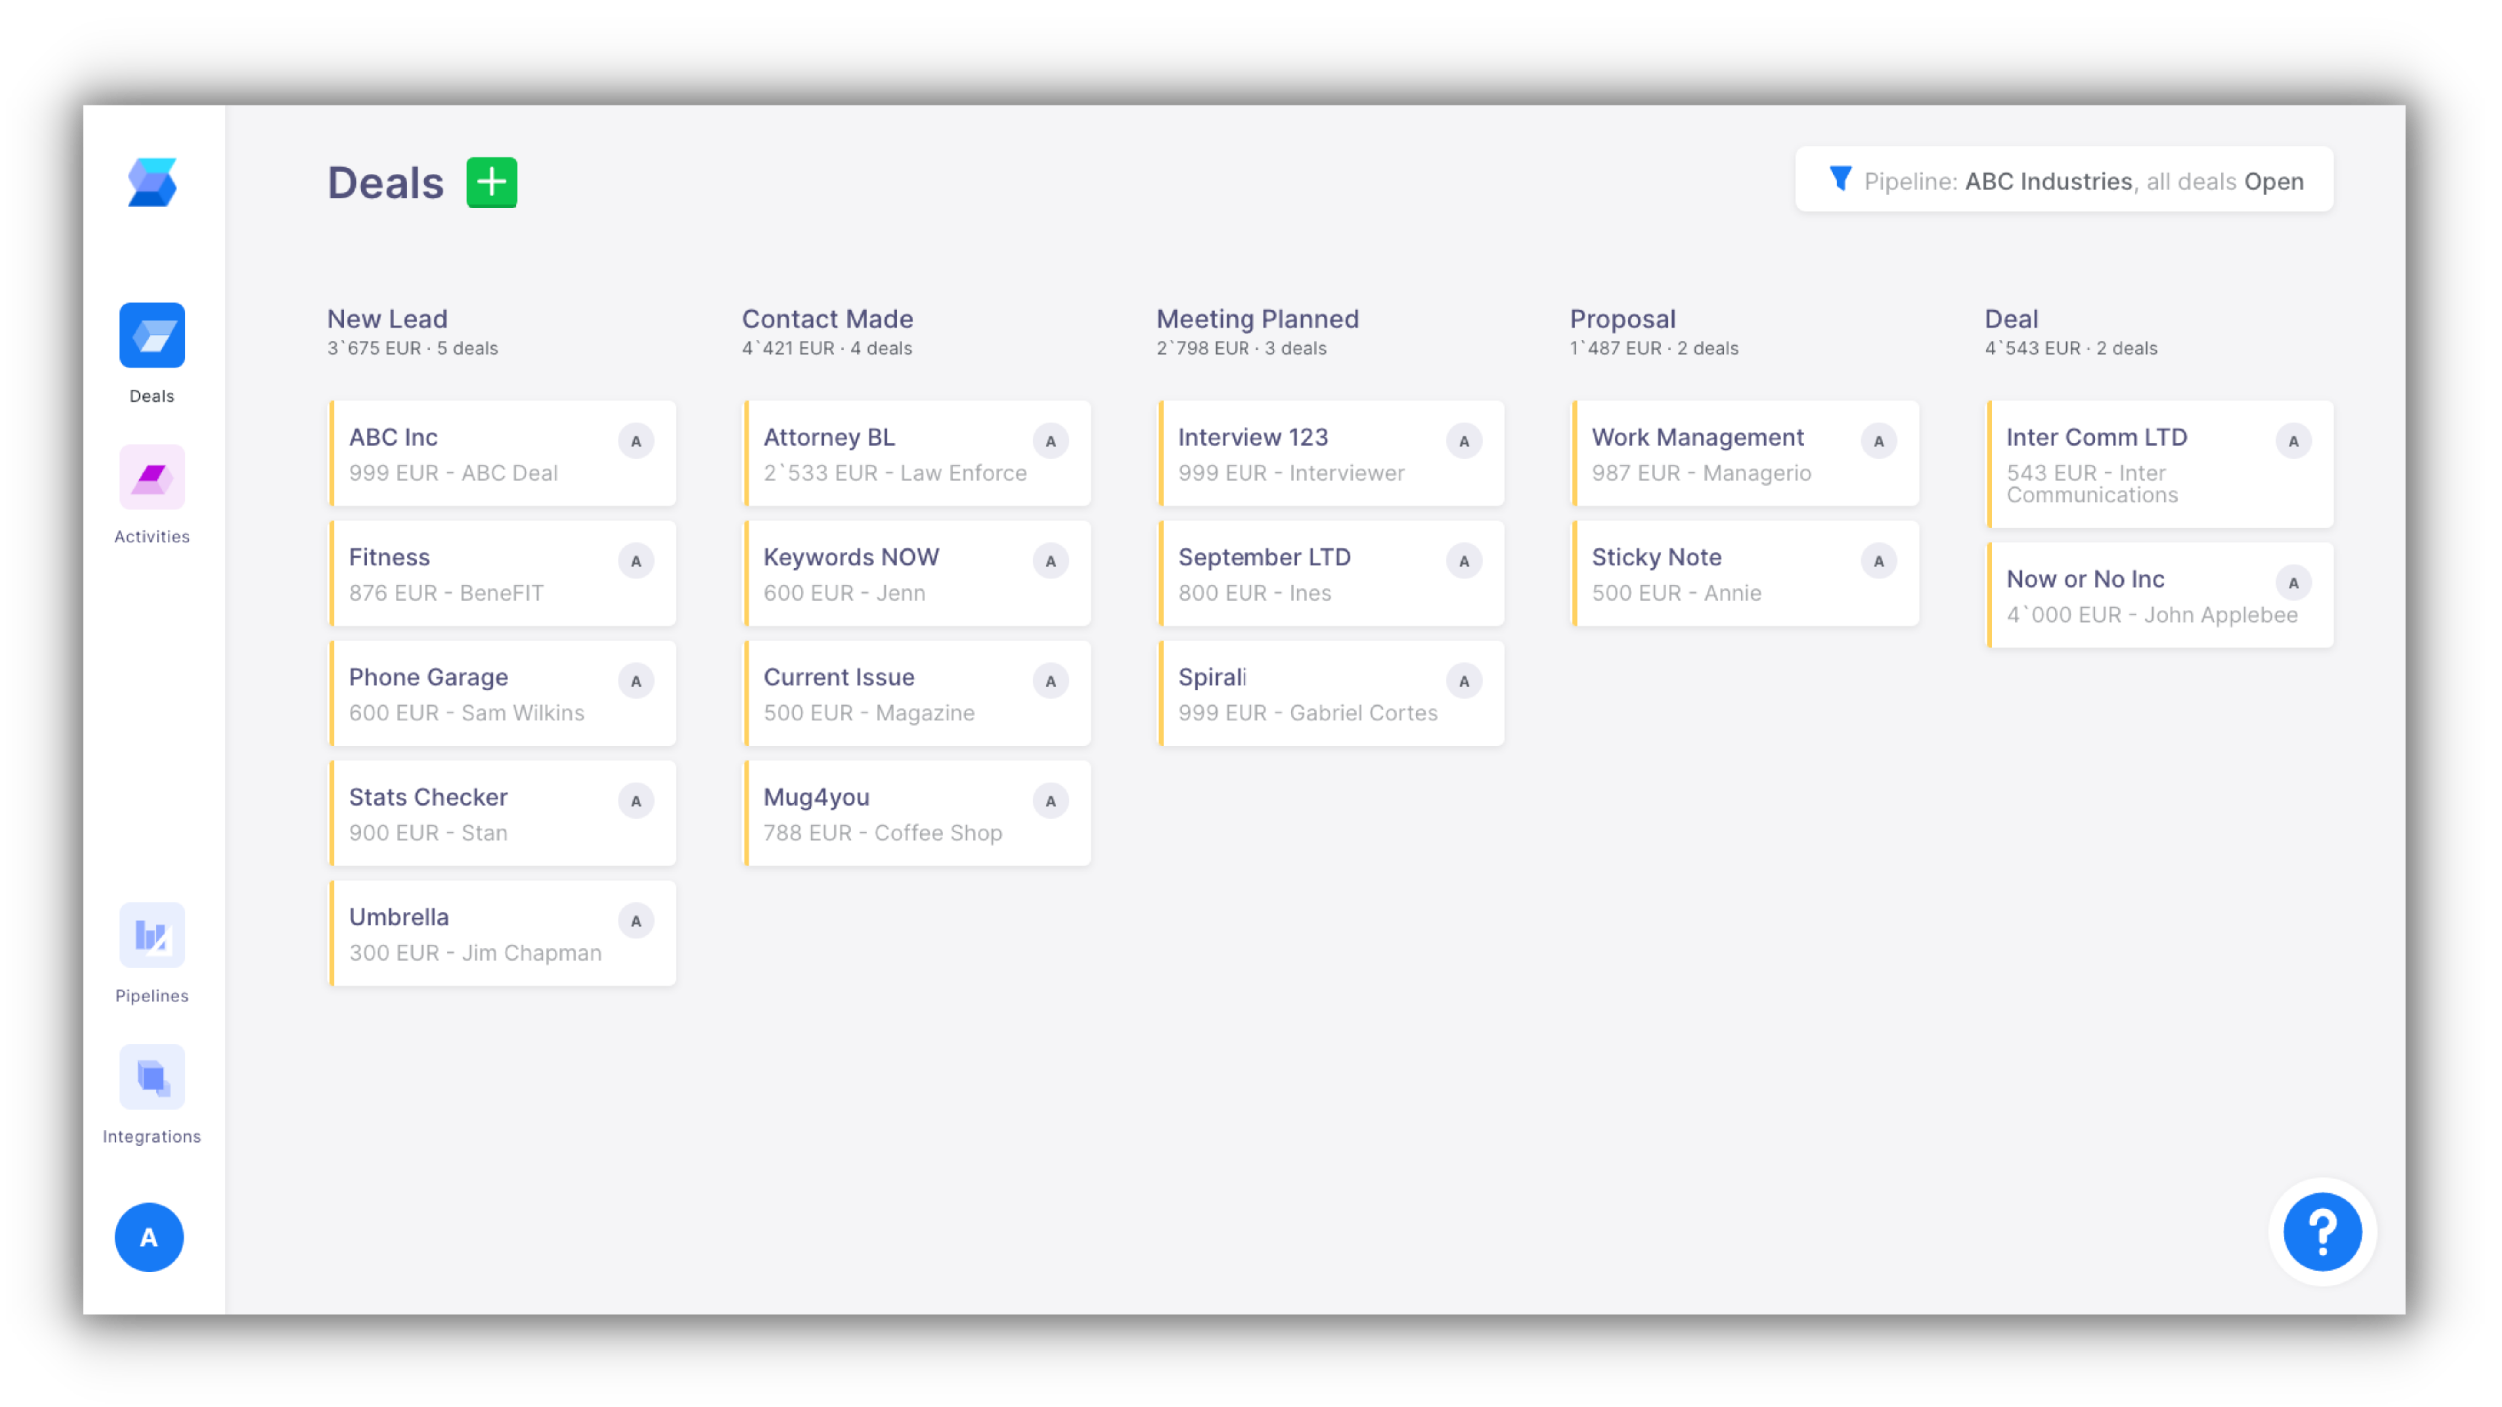Screen dimensions: 2502x1407
Task: Go to Activities in the sidebar
Action: pos(152,477)
